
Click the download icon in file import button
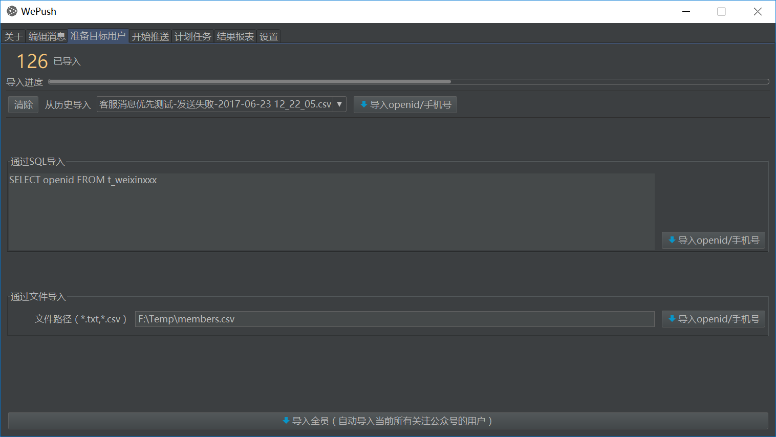672,319
